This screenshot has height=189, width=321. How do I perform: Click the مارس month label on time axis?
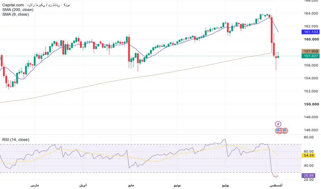tap(34, 185)
